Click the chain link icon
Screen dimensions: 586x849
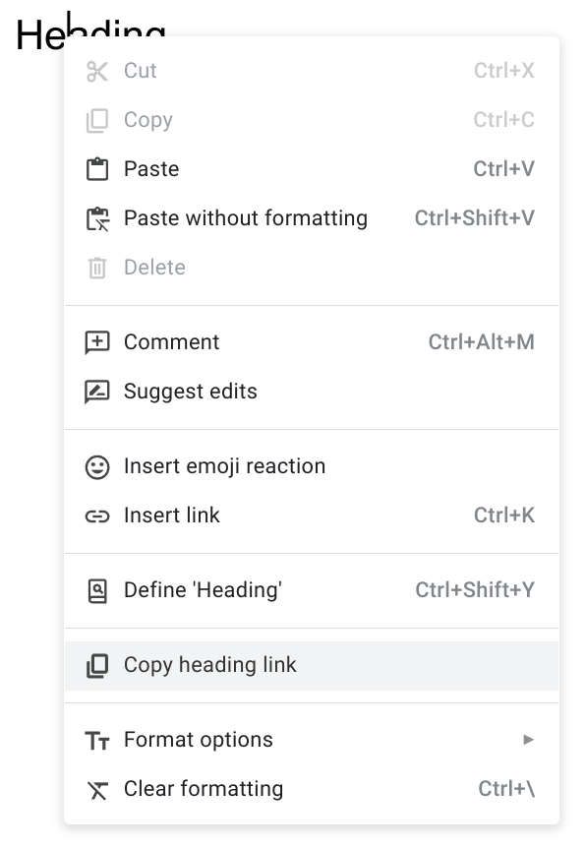[97, 516]
